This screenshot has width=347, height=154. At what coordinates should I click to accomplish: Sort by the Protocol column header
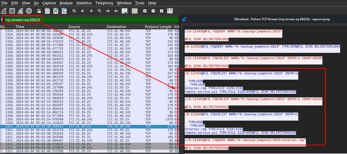(151, 27)
